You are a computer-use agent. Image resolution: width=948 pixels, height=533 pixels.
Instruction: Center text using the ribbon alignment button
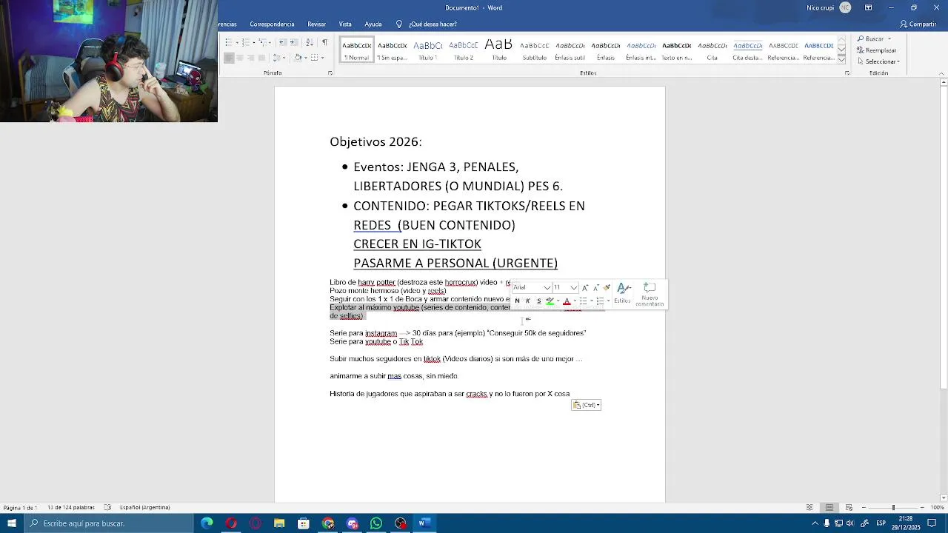pyautogui.click(x=240, y=58)
